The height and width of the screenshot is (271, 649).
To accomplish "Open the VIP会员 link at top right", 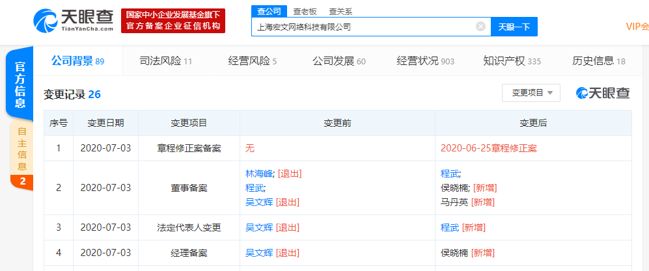I will point(637,27).
